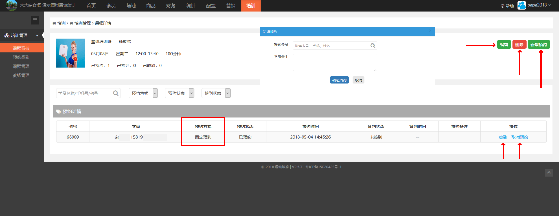559x216 pixels.
Task: Click the 预约时间 column header
Action: [x=310, y=126]
